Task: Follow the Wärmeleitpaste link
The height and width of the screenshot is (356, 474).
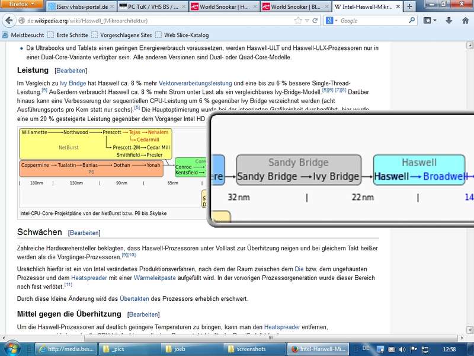Action: point(155,278)
